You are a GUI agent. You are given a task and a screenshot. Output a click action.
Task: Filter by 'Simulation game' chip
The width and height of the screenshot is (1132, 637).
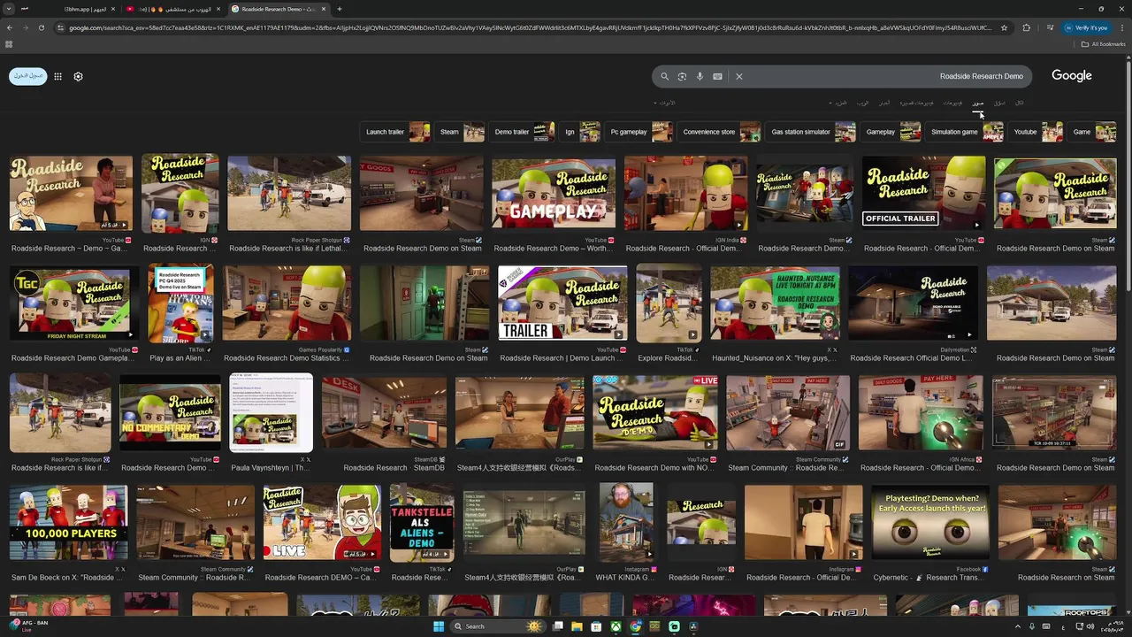coord(966,132)
